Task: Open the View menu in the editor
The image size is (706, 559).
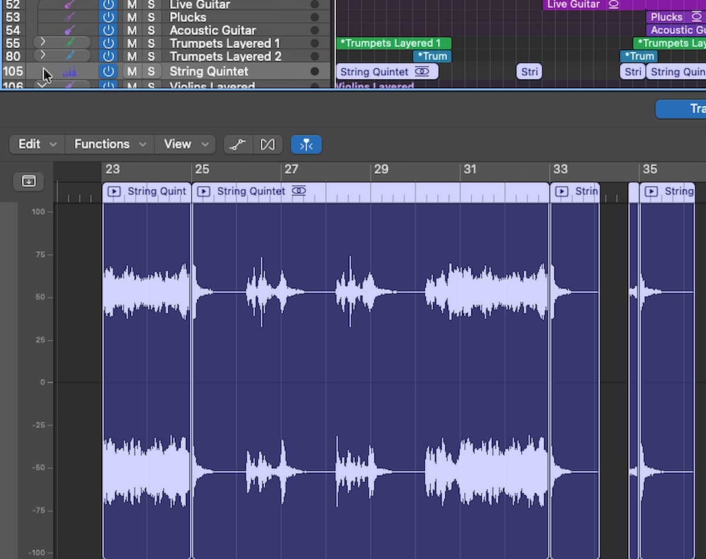Action: coord(186,145)
